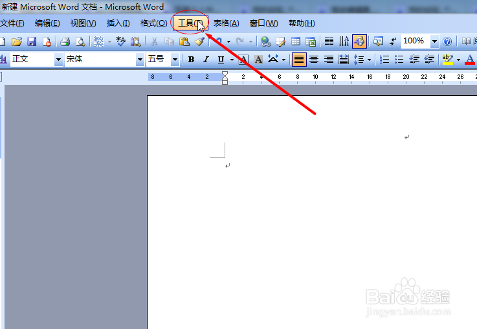Open the 视图(V) menu

click(83, 23)
